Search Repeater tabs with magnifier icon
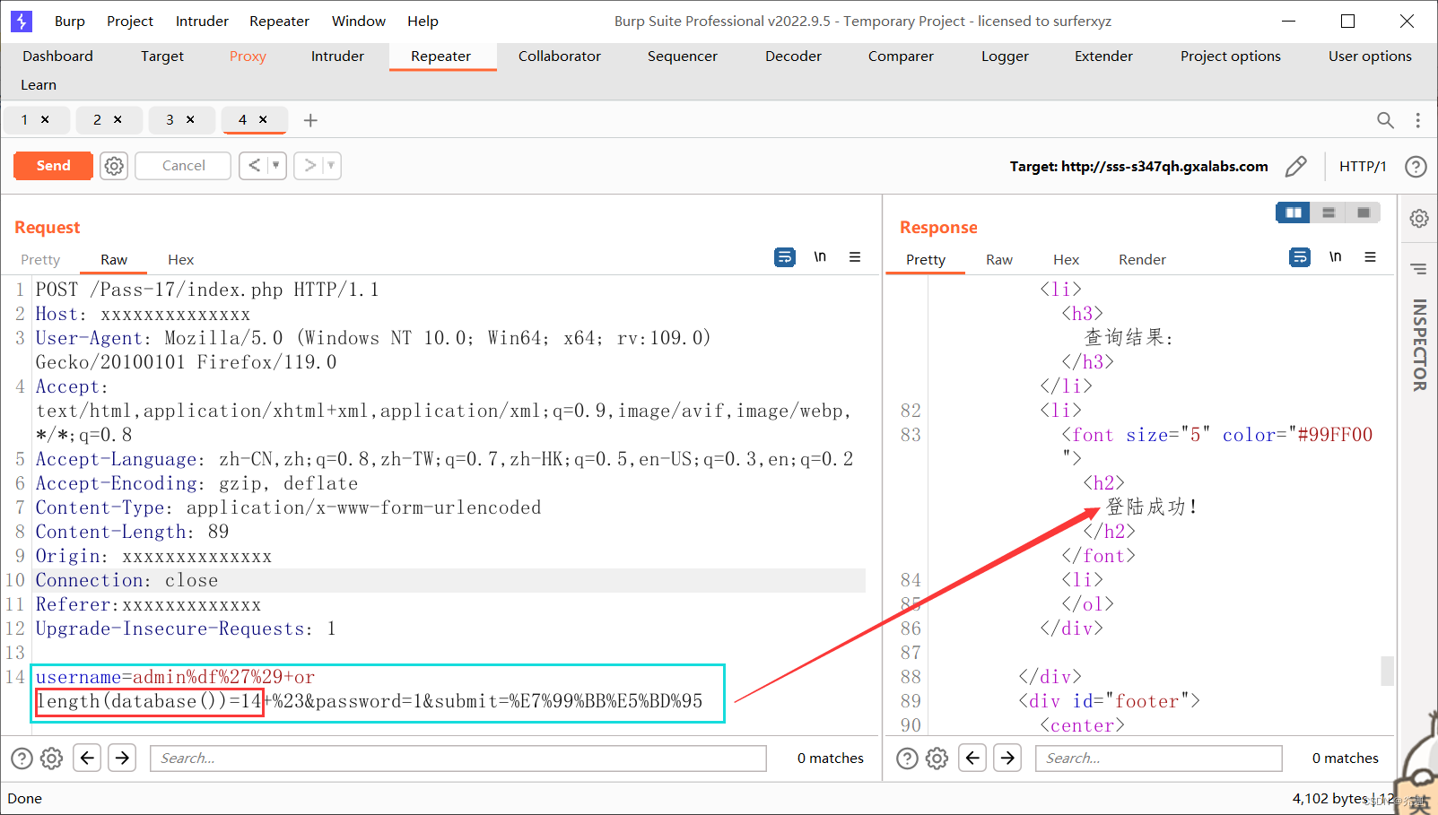 click(x=1385, y=120)
